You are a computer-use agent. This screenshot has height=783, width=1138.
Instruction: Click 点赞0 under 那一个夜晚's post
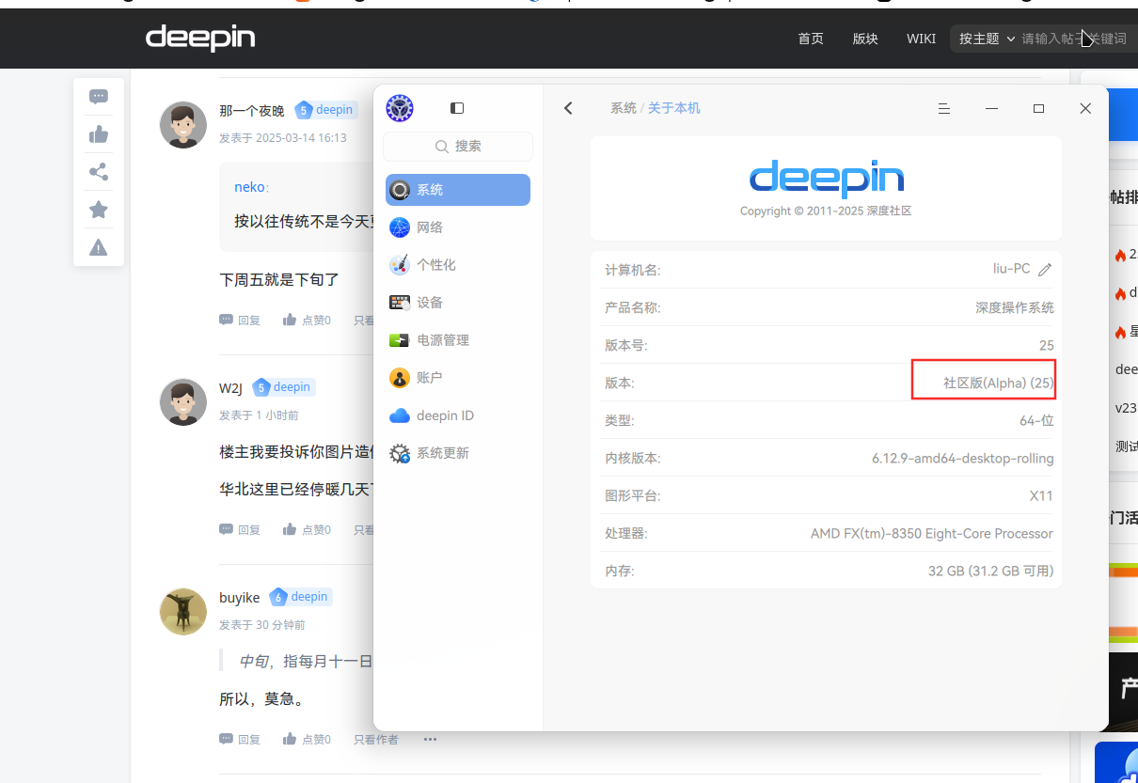(x=307, y=320)
